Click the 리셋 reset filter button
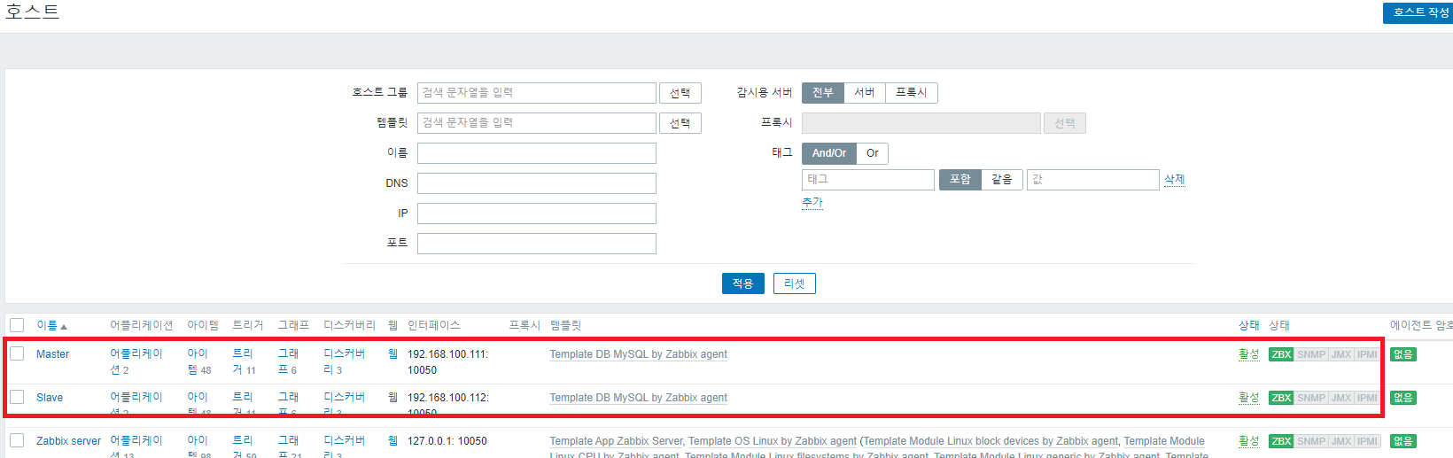The height and width of the screenshot is (458, 1453). (795, 283)
